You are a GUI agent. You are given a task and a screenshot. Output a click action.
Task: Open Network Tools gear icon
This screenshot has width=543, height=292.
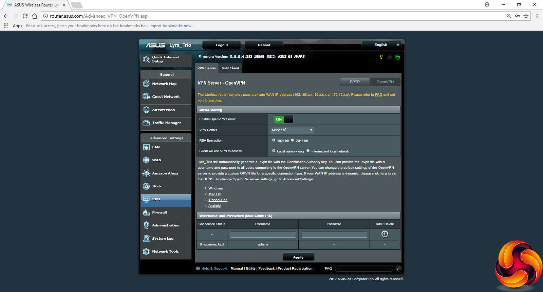[x=146, y=252]
